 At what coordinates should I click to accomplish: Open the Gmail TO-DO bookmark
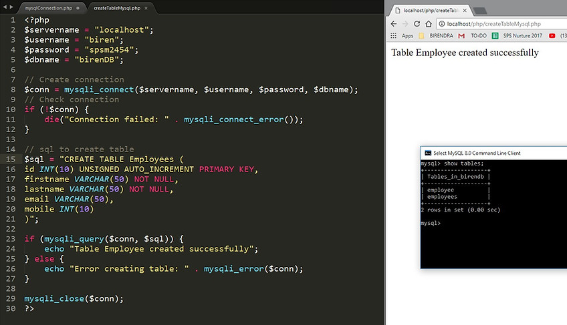pos(461,36)
